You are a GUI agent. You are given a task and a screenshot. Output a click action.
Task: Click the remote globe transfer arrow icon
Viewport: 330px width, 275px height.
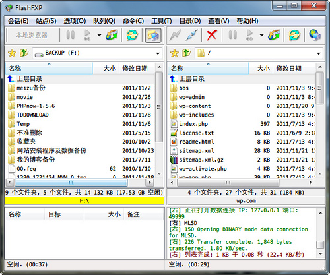(274, 35)
